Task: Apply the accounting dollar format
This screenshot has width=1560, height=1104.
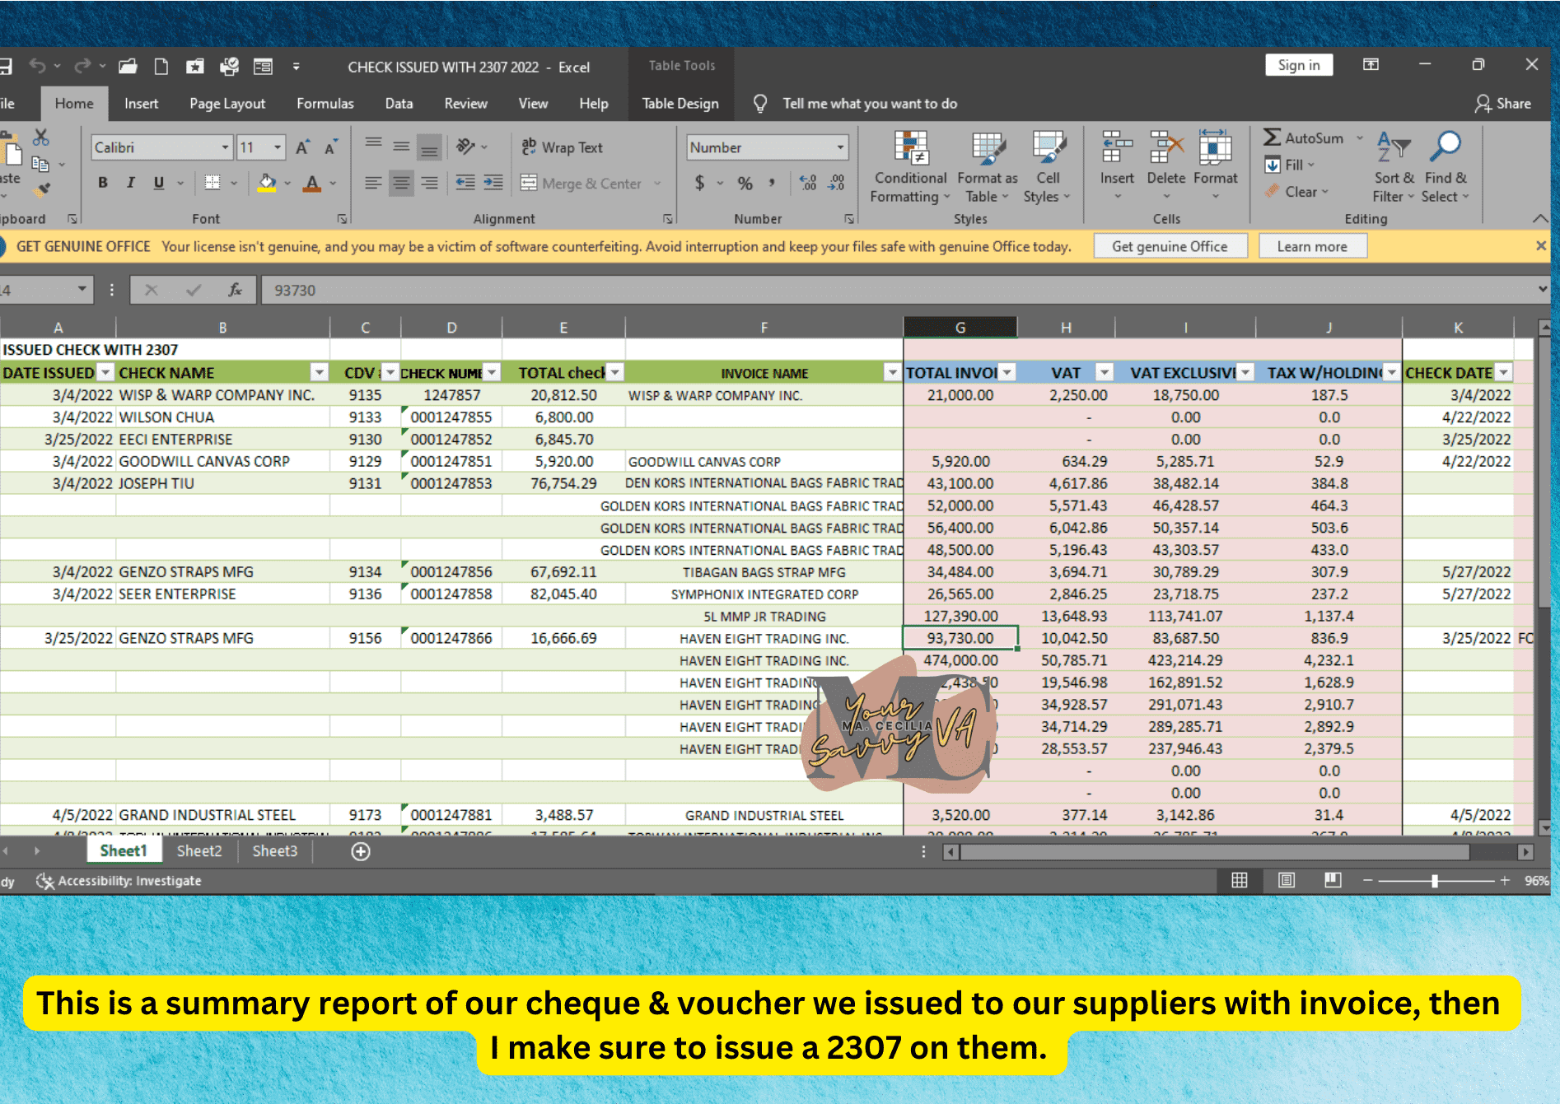Action: pyautogui.click(x=699, y=183)
